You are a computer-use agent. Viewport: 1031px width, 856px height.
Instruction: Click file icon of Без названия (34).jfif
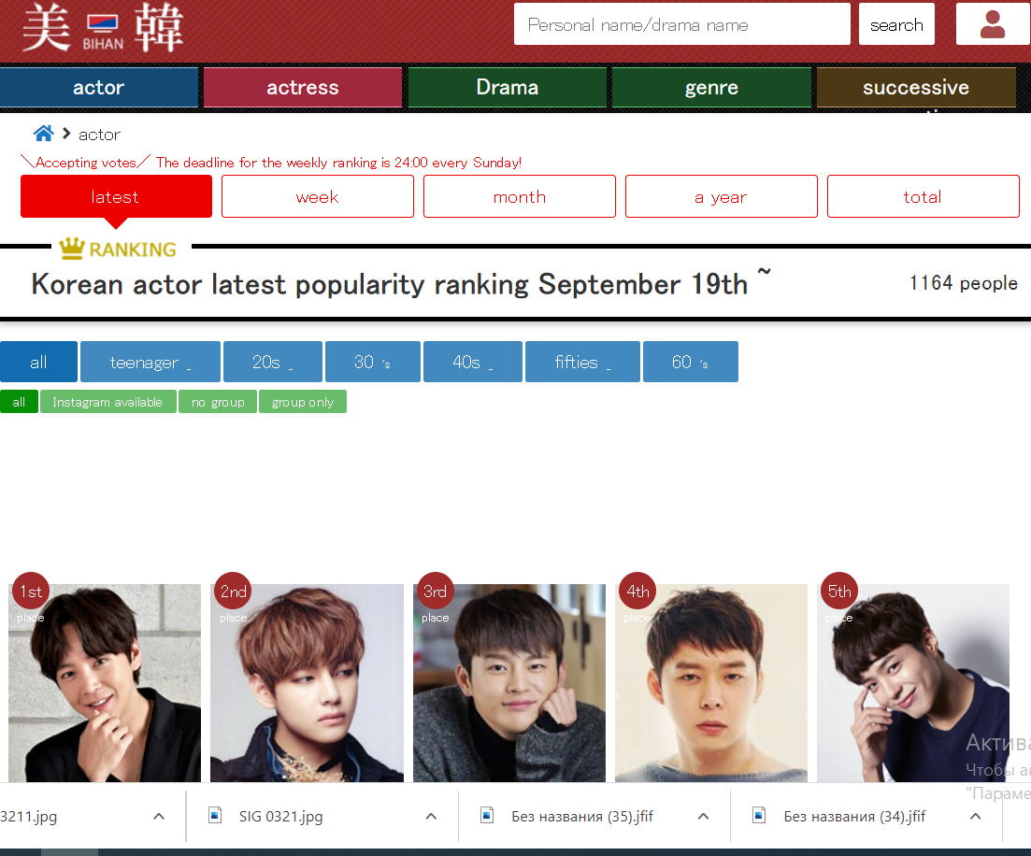759,816
